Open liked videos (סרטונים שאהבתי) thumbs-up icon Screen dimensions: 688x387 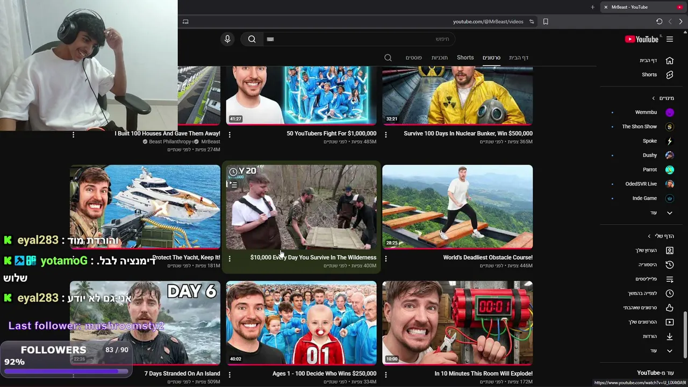tap(670, 307)
